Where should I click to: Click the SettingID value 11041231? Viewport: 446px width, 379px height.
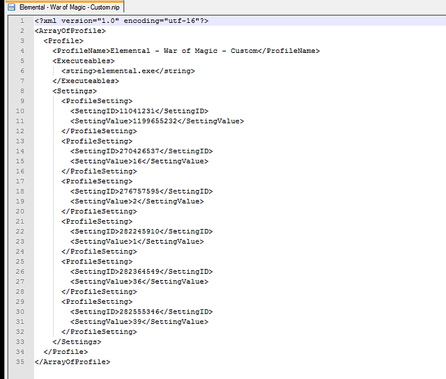pos(137,111)
